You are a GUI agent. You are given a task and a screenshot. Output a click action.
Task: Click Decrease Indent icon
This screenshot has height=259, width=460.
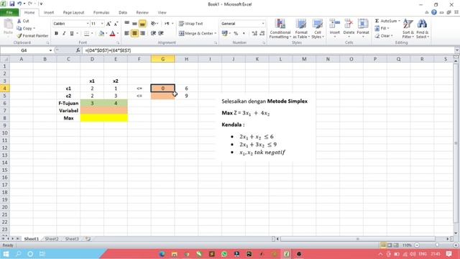(153, 34)
